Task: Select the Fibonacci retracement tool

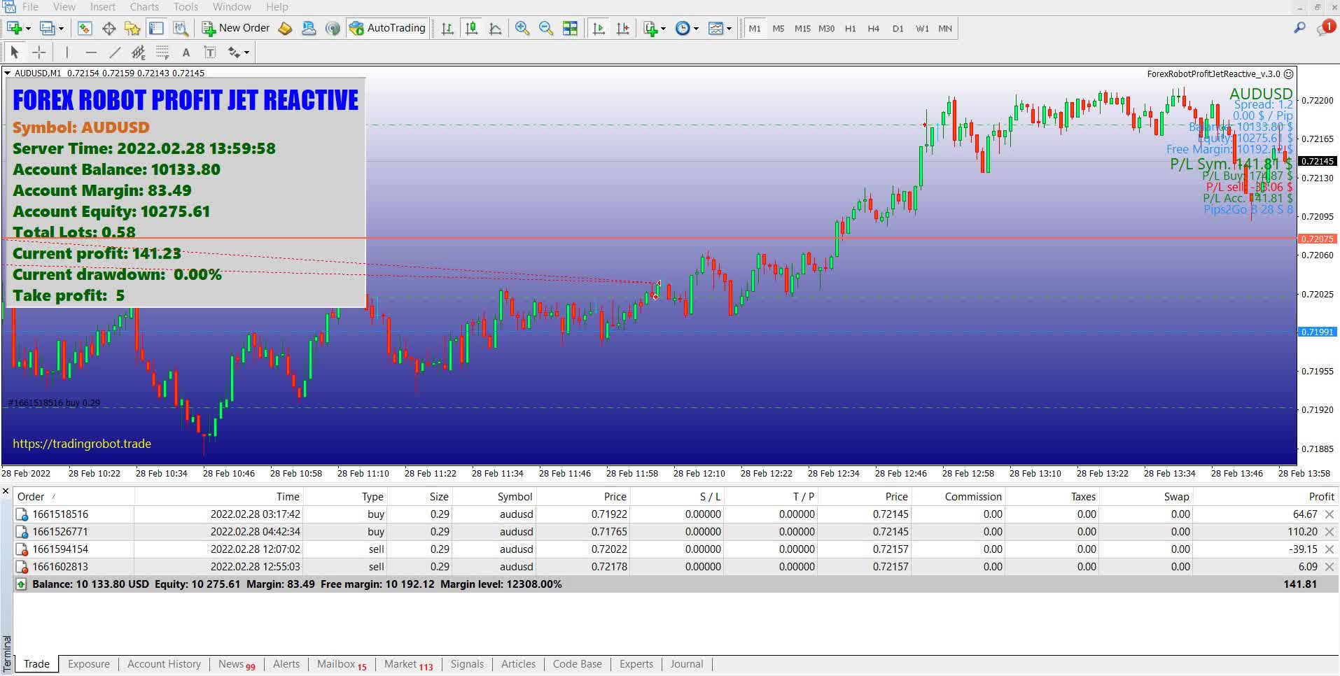Action: coord(162,52)
